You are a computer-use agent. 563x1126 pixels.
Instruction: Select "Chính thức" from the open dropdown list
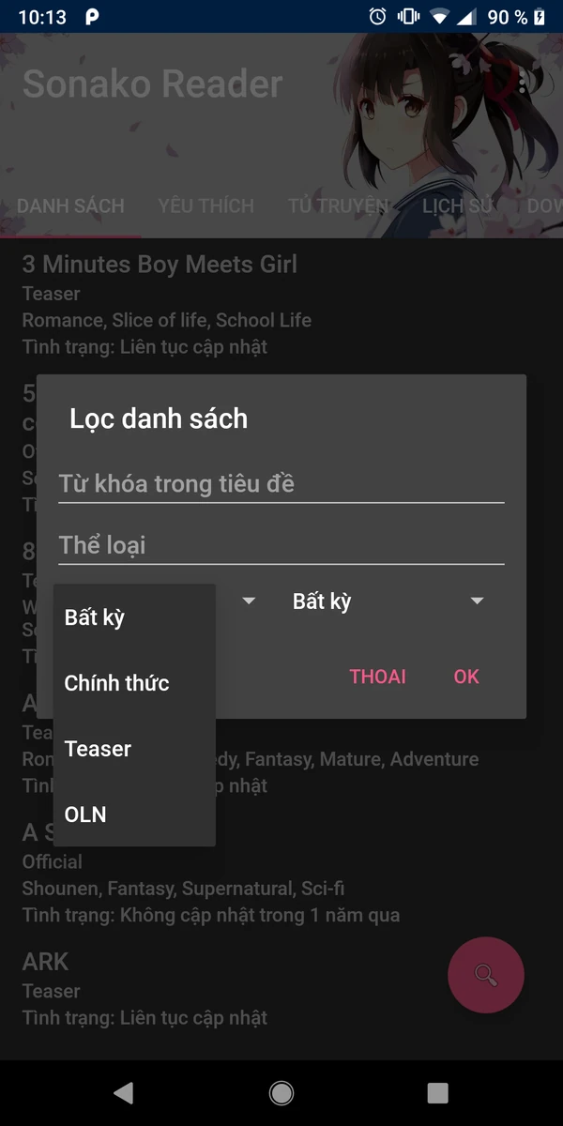pos(116,683)
